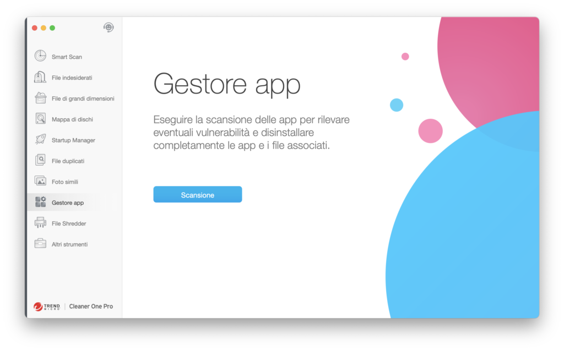The width and height of the screenshot is (564, 351).
Task: Click the yellow minimize window button
Action: (43, 26)
